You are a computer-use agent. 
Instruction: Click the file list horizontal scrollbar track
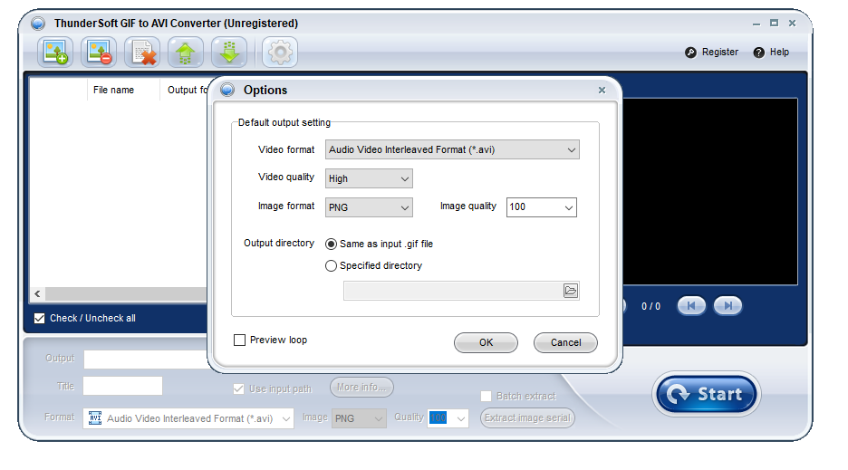(125, 293)
